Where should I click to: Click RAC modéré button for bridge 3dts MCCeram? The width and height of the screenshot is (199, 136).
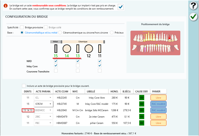click(158, 110)
